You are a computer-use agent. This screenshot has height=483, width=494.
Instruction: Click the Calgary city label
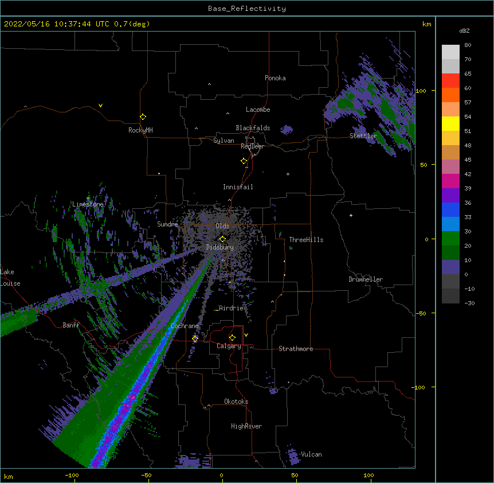click(229, 346)
